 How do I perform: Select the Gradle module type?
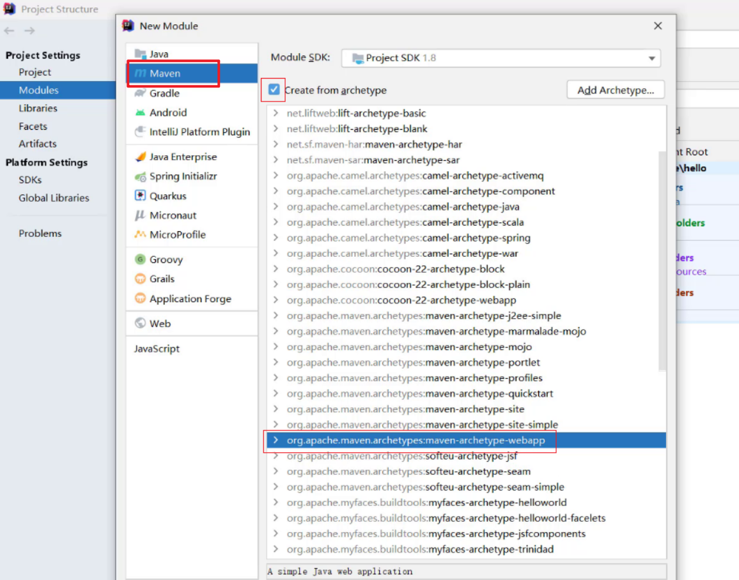(x=192, y=93)
